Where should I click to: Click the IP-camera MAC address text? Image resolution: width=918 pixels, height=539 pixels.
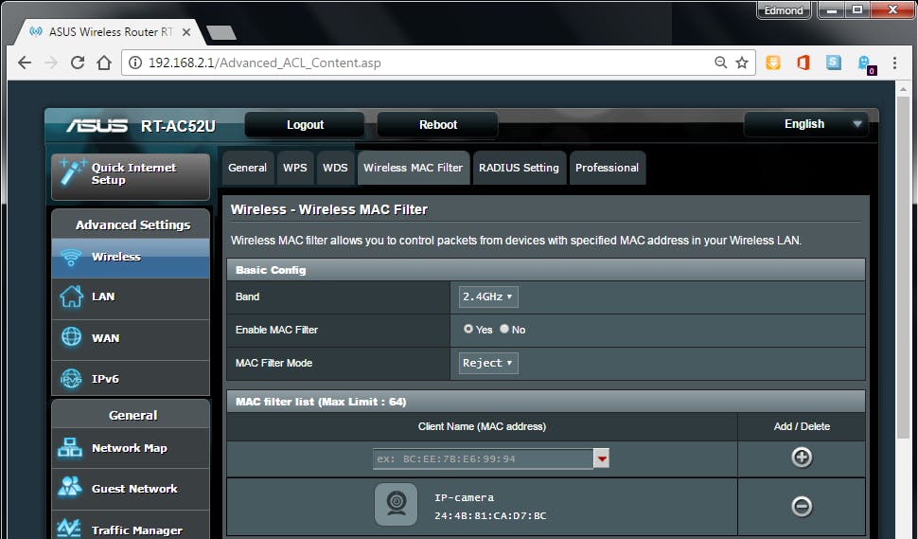click(490, 516)
